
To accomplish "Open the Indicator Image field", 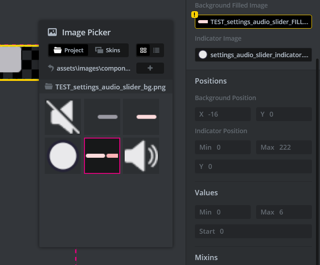I will click(253, 55).
